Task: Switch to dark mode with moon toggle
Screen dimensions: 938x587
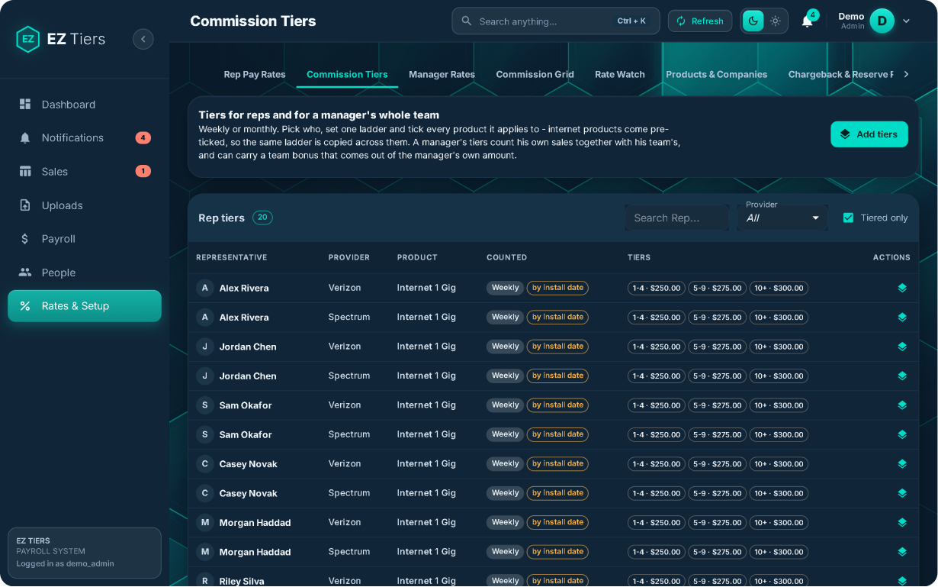Action: 753,21
